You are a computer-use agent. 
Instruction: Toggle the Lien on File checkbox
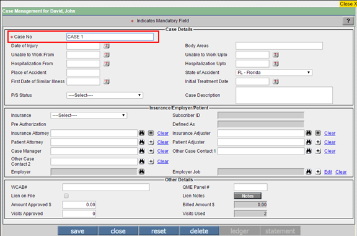tap(66, 196)
